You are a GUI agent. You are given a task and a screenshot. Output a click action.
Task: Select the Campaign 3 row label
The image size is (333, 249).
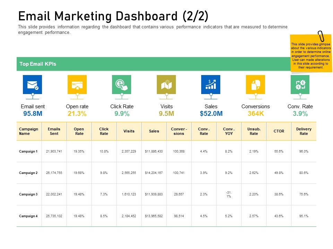point(28,194)
